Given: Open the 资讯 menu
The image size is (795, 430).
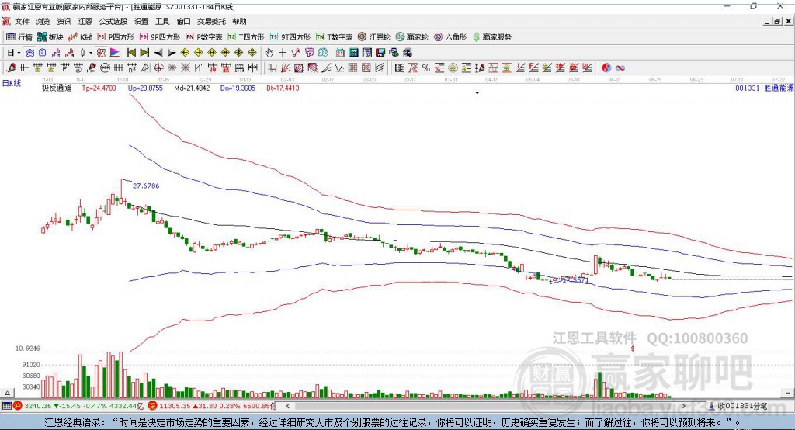Looking at the screenshot, I should (x=64, y=21).
